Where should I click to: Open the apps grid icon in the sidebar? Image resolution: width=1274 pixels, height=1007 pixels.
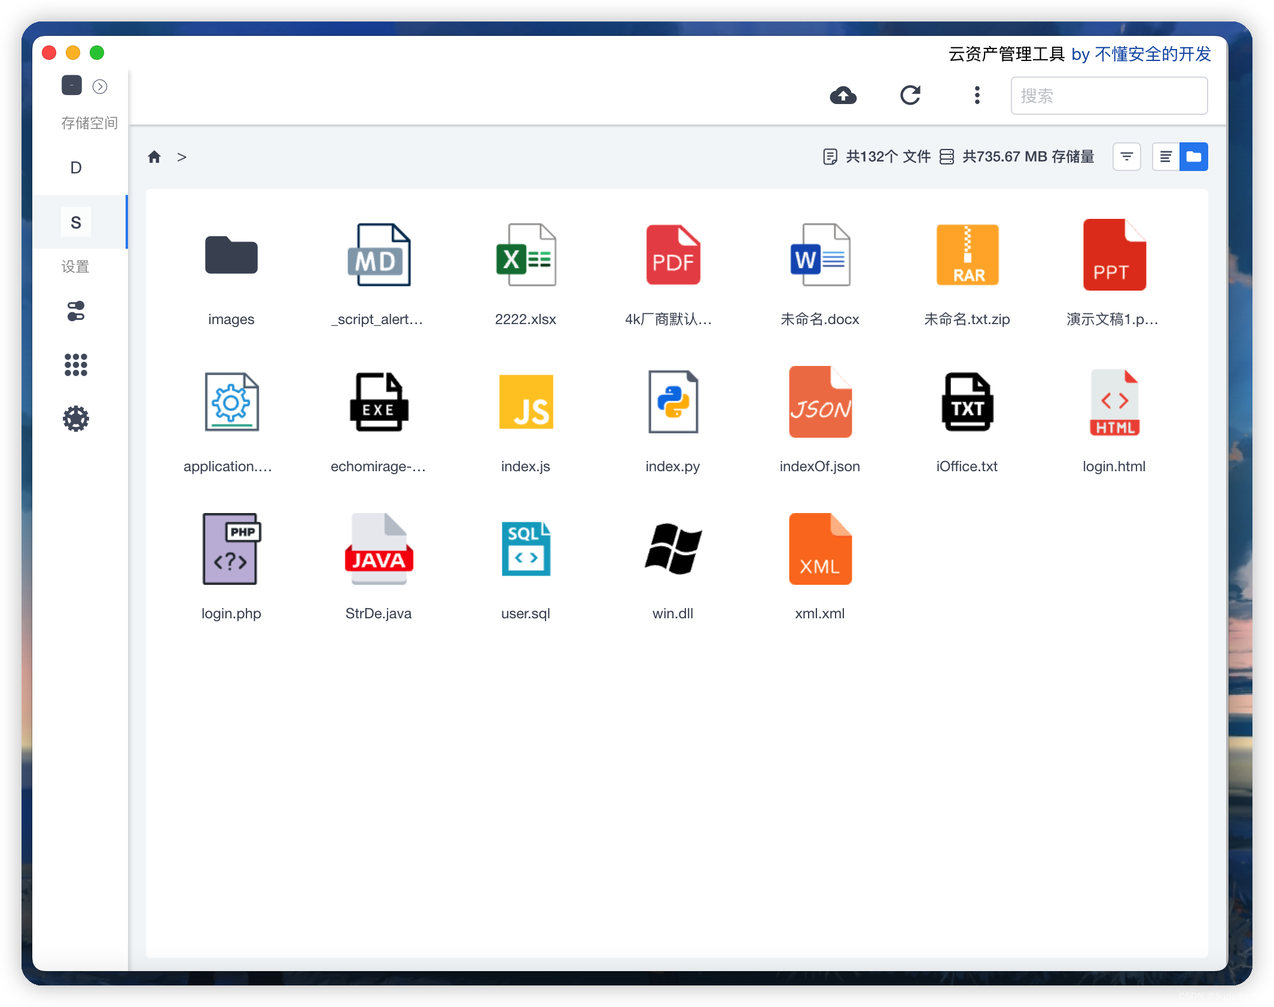point(76,365)
